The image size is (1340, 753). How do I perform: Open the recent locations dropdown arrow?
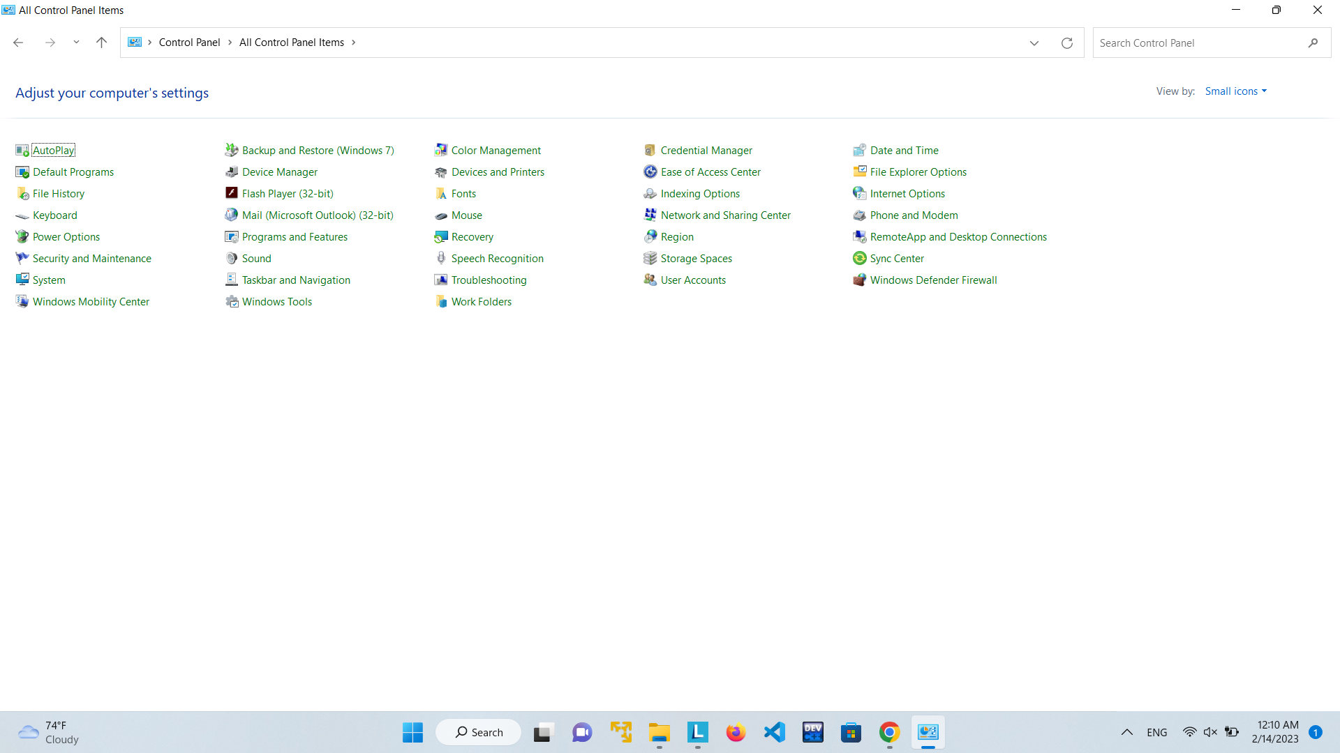(x=76, y=43)
